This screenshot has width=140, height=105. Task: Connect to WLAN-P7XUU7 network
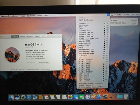[x=92, y=80]
